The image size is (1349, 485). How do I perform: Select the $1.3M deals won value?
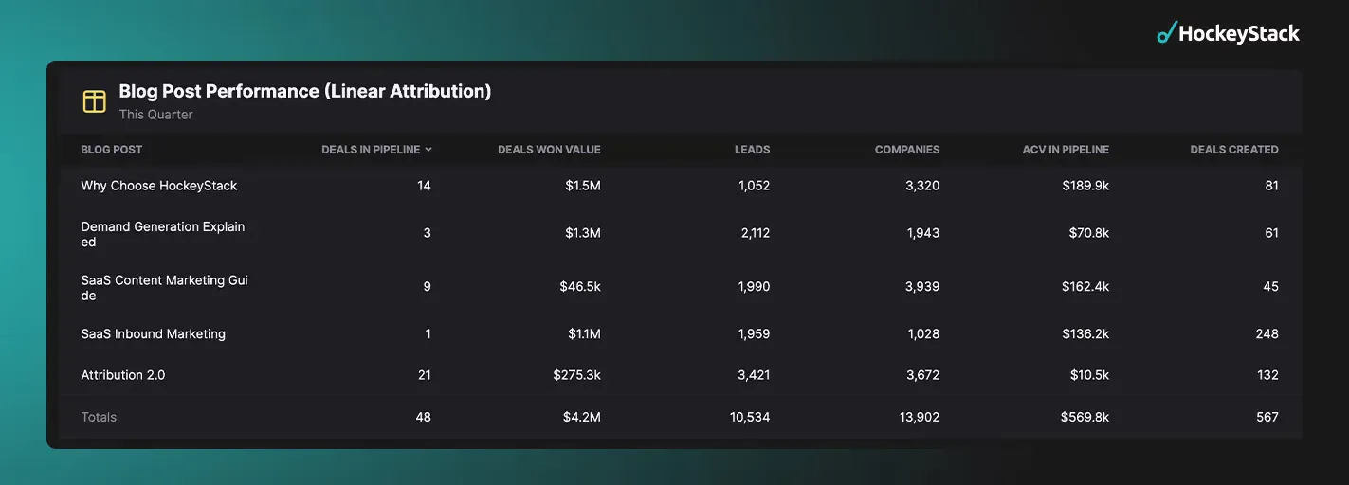tap(583, 233)
